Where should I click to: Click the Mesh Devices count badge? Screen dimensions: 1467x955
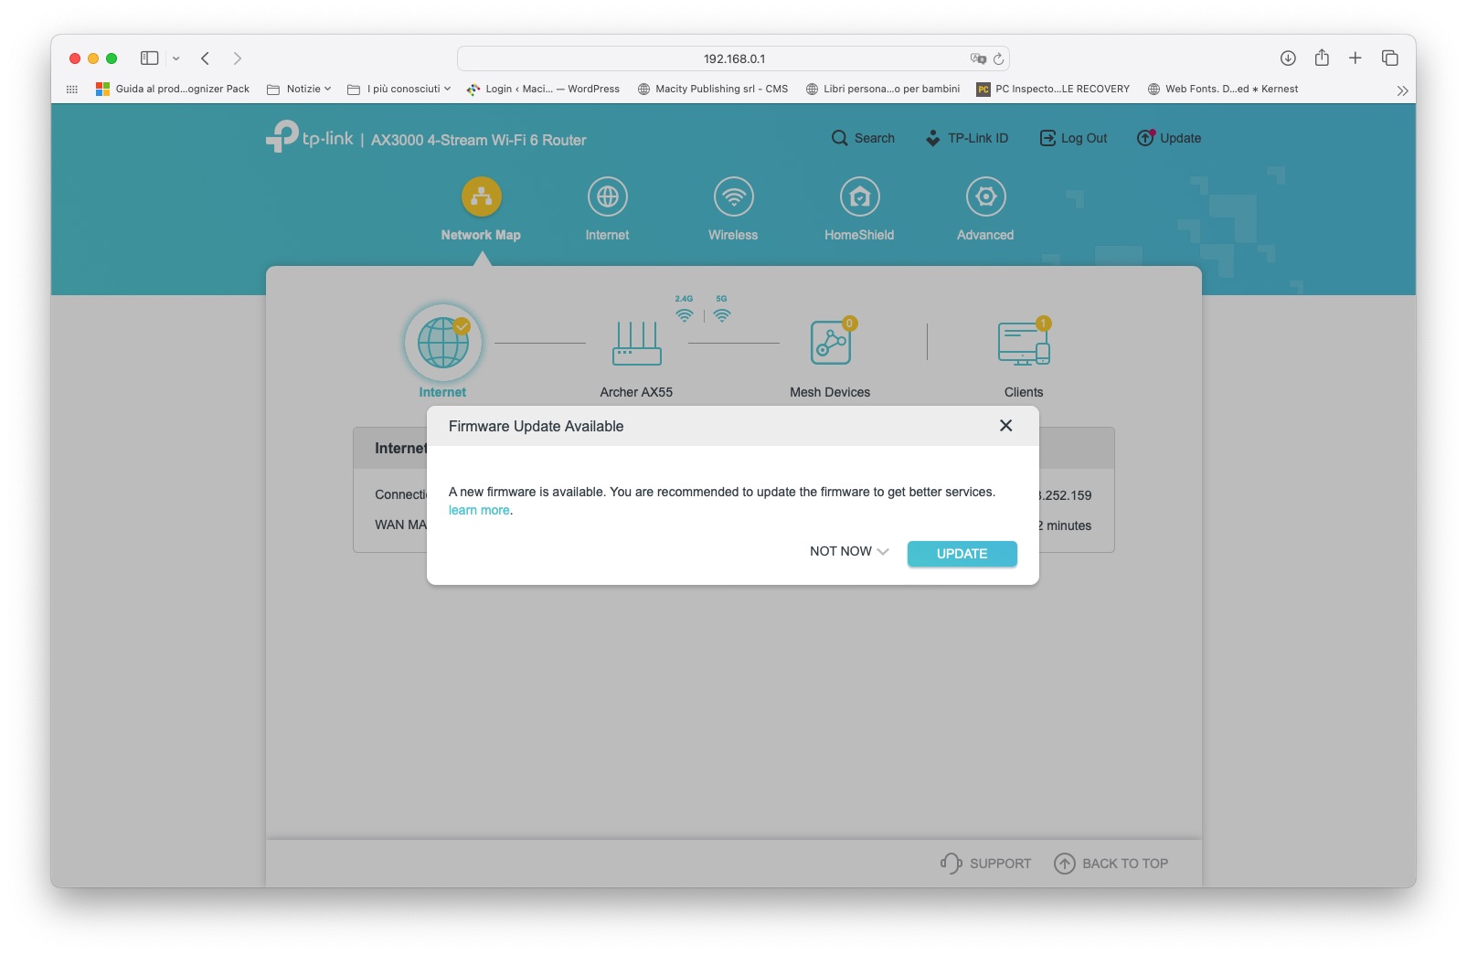tap(850, 324)
